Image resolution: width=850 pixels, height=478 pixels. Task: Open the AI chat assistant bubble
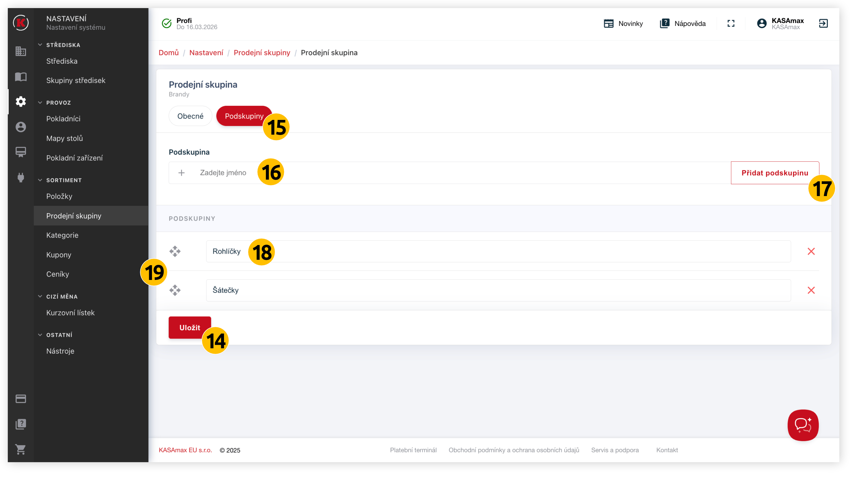[803, 425]
